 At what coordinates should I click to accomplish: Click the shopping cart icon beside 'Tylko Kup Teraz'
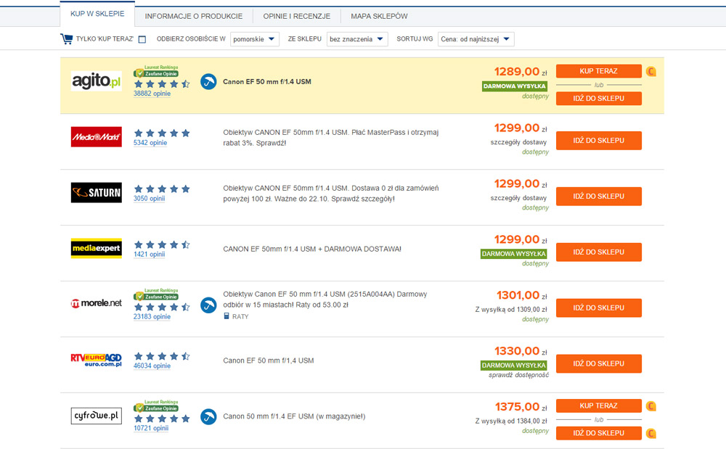pos(66,39)
